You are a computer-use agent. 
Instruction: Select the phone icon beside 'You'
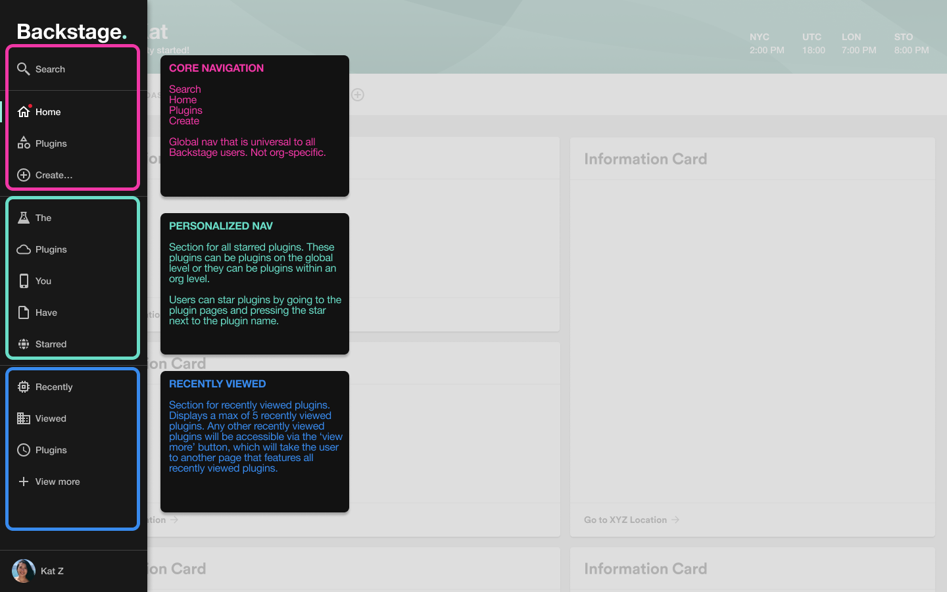click(x=23, y=281)
